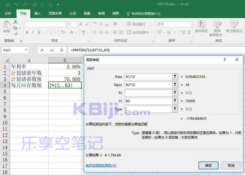Switch to the 页面布局 tab
The width and height of the screenshot is (245, 175).
pos(55,13)
